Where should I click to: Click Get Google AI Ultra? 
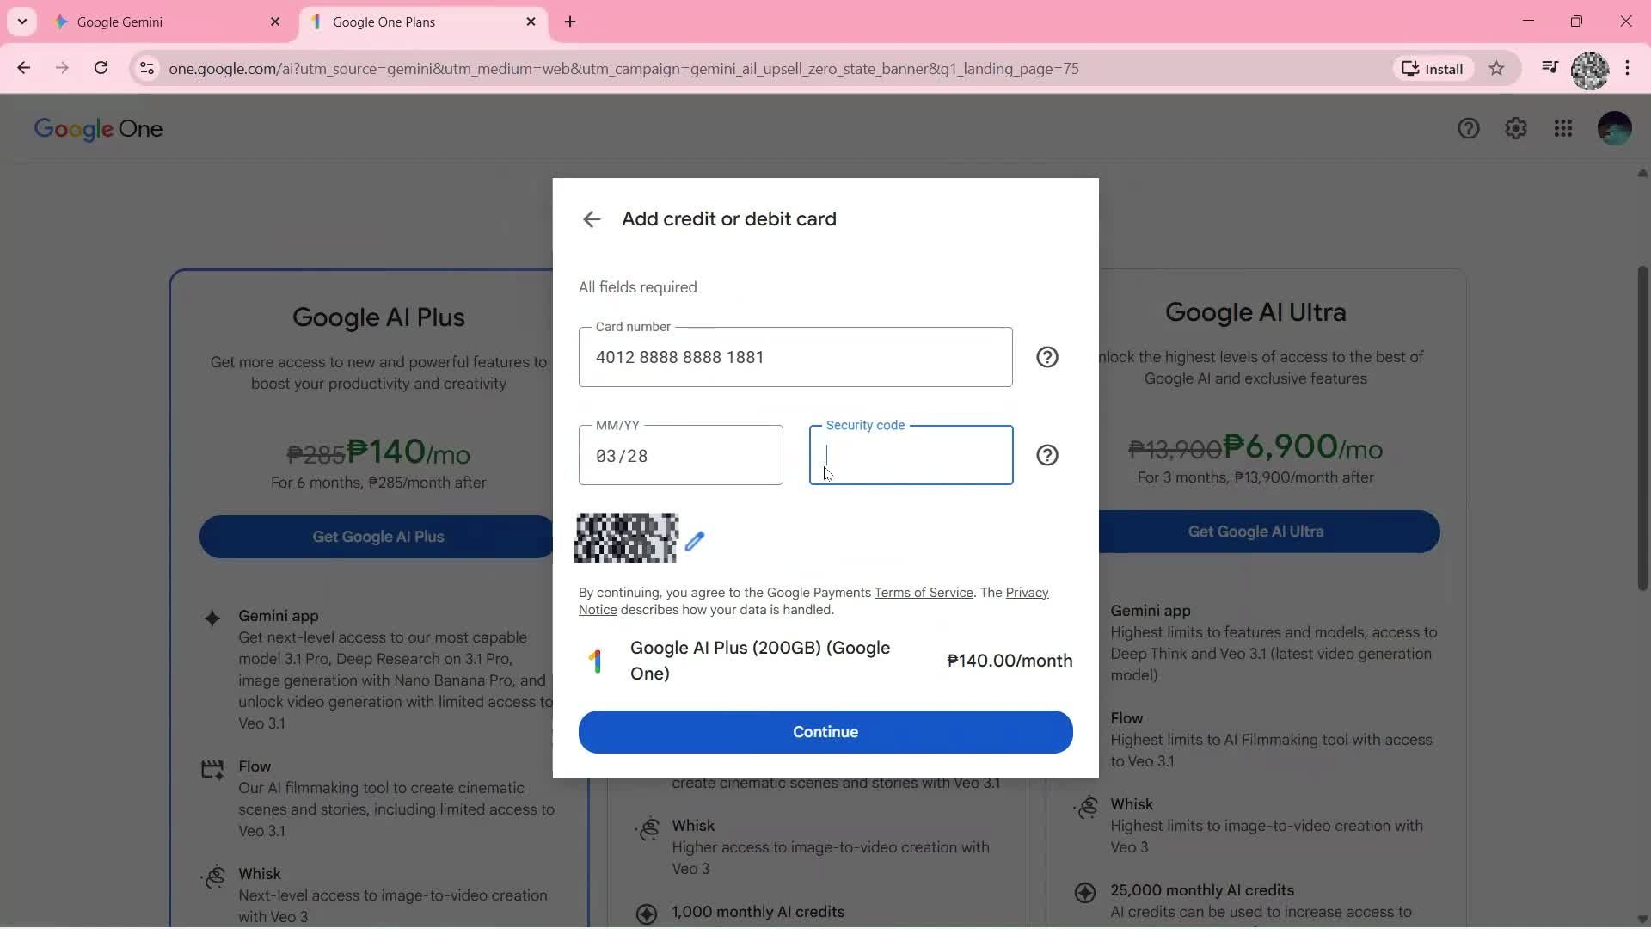click(x=1255, y=531)
